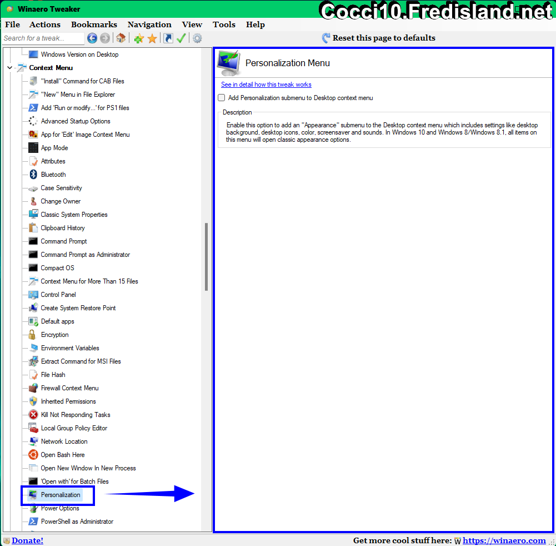The height and width of the screenshot is (546, 556).
Task: Open the Navigation menu
Action: pos(149,24)
